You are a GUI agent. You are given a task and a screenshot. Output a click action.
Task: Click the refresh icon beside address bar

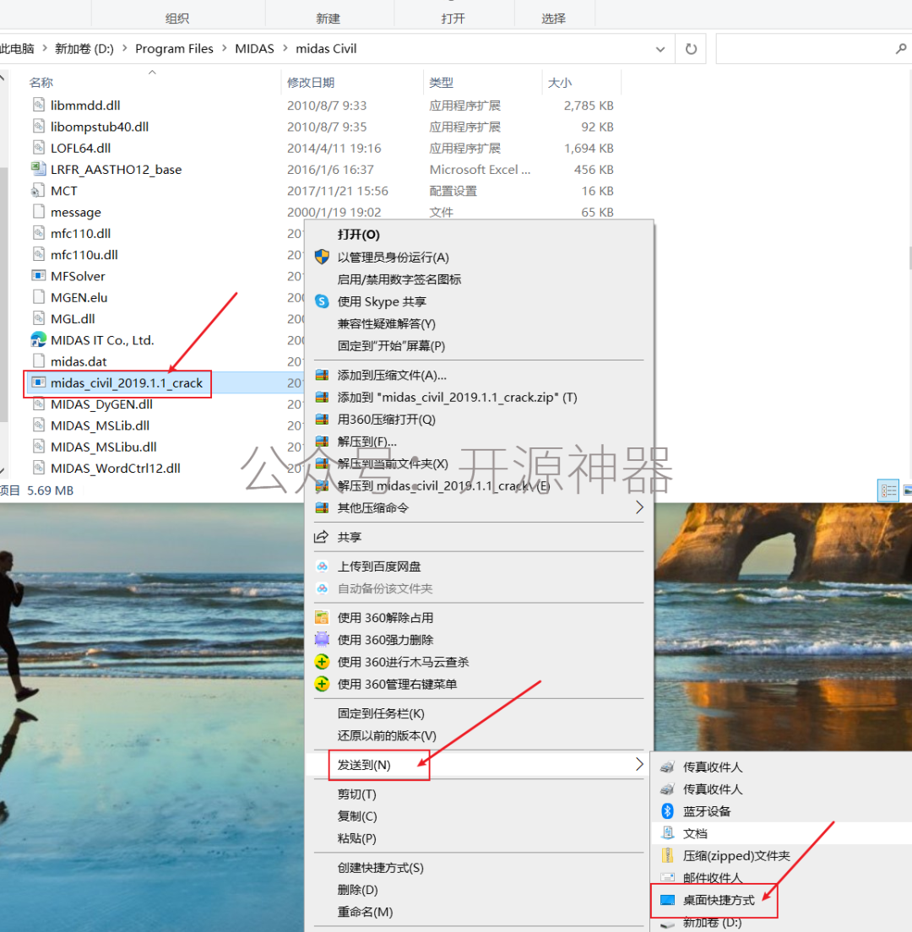point(691,49)
